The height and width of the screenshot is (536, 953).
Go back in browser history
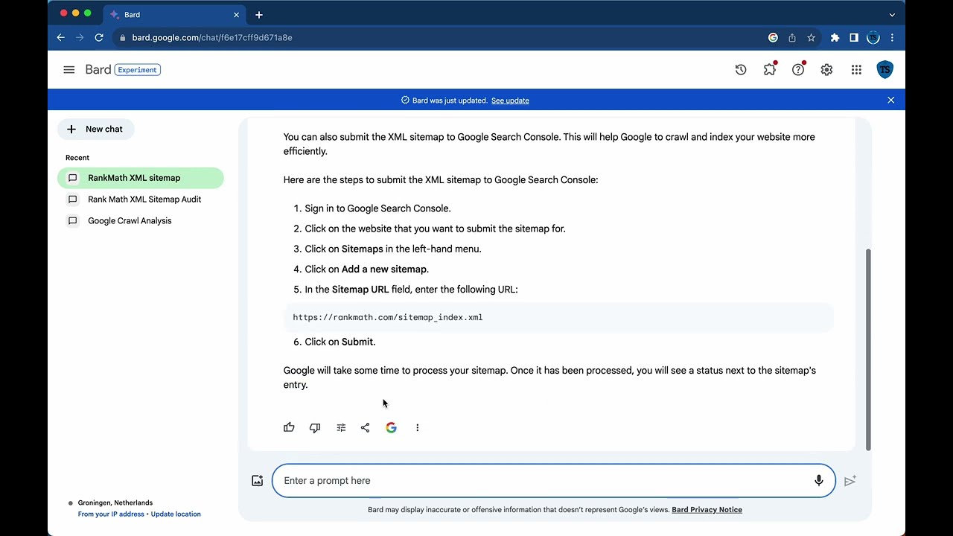pos(61,37)
